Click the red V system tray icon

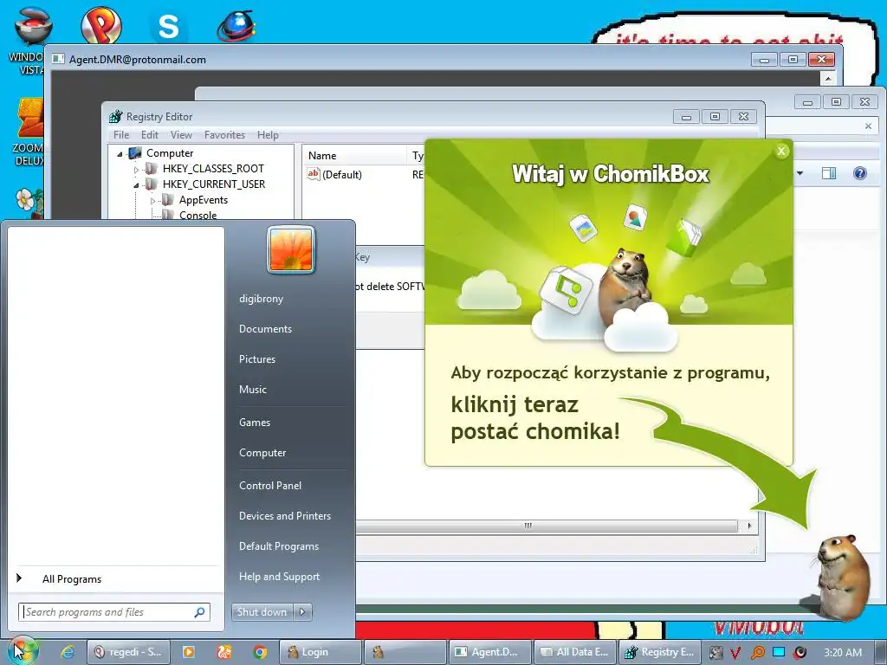735,653
